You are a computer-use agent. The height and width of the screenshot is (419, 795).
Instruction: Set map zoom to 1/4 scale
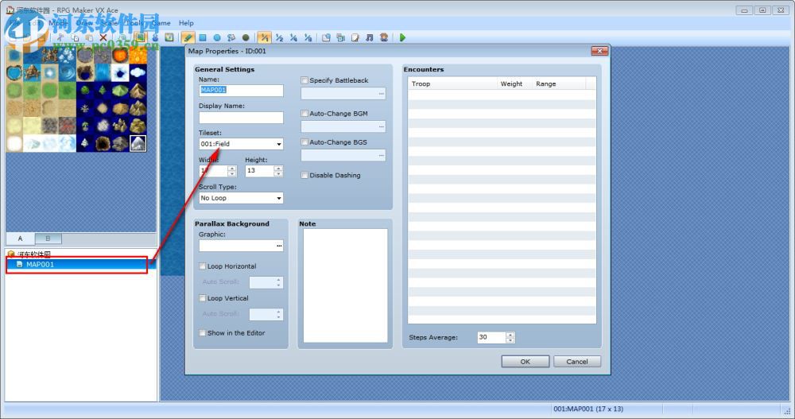[x=293, y=37]
